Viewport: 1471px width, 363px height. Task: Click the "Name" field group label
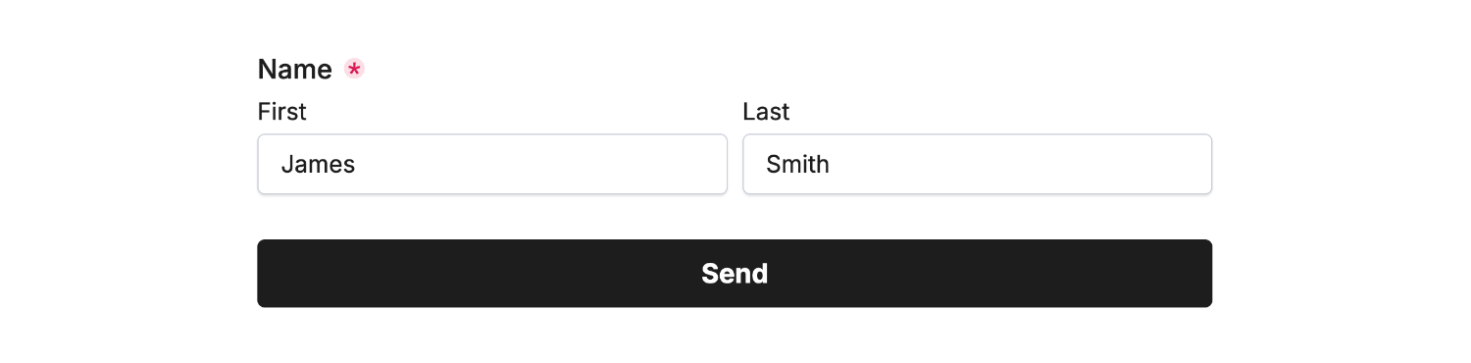294,70
